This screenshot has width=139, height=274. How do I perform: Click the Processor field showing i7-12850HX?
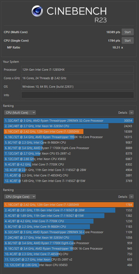click(77, 70)
